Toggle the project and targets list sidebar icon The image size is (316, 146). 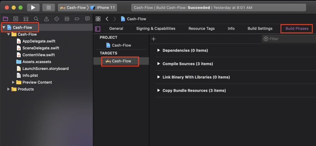click(98, 29)
